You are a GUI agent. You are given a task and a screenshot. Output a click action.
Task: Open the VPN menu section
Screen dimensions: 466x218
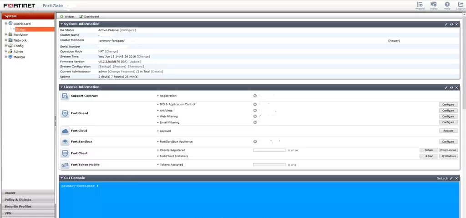tap(28, 213)
